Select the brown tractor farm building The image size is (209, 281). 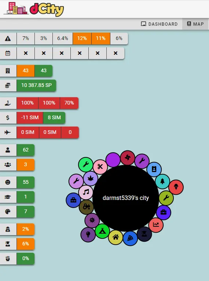(86, 207)
